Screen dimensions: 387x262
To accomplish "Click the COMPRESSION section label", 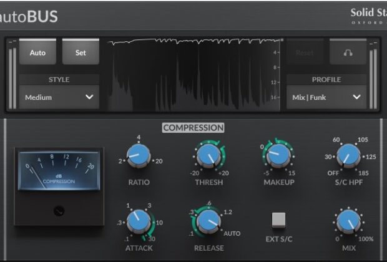I will (x=193, y=128).
